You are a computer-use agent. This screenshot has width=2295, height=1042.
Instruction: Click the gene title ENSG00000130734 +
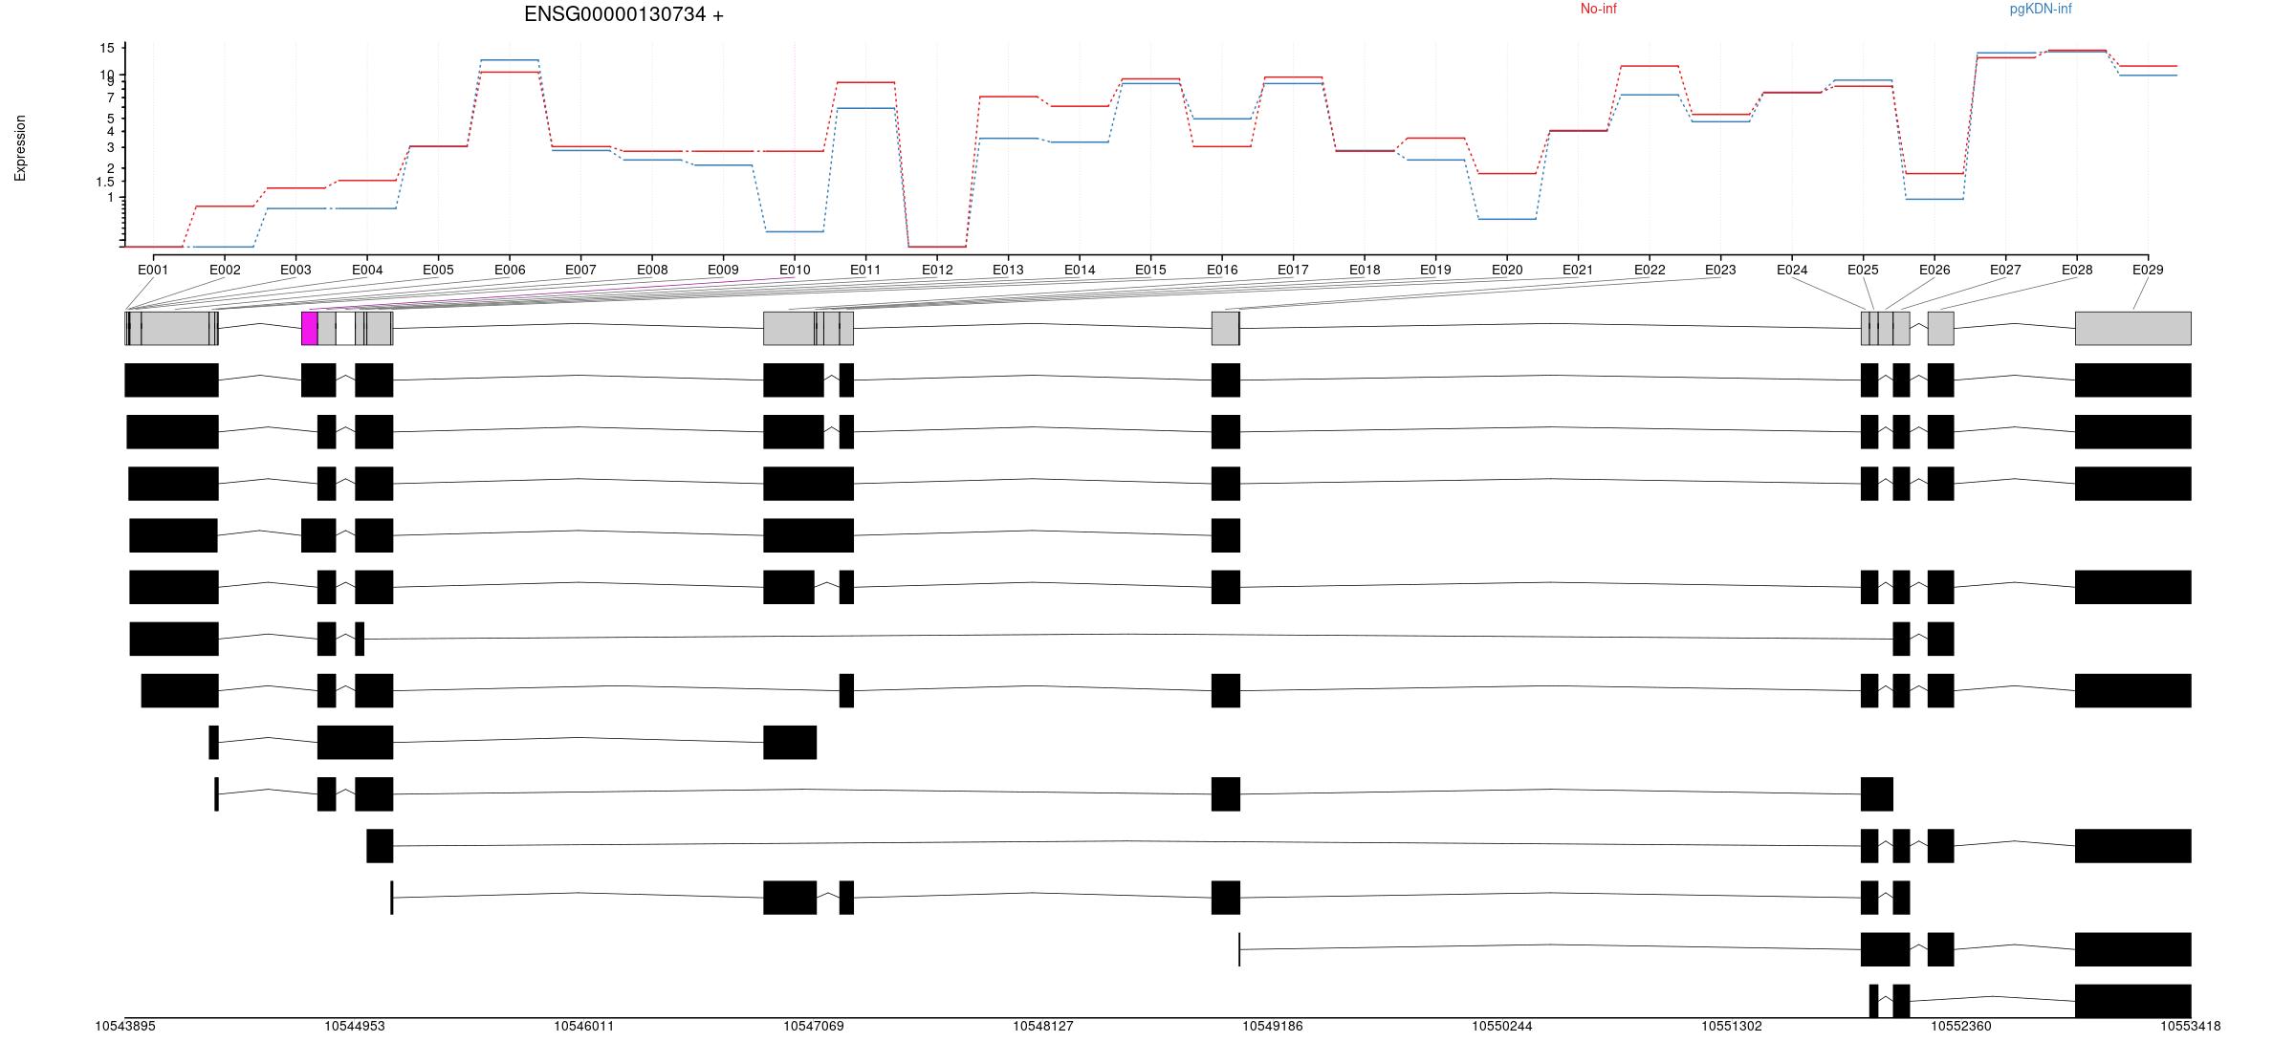pos(623,15)
